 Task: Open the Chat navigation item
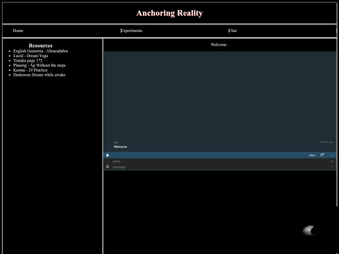click(233, 31)
